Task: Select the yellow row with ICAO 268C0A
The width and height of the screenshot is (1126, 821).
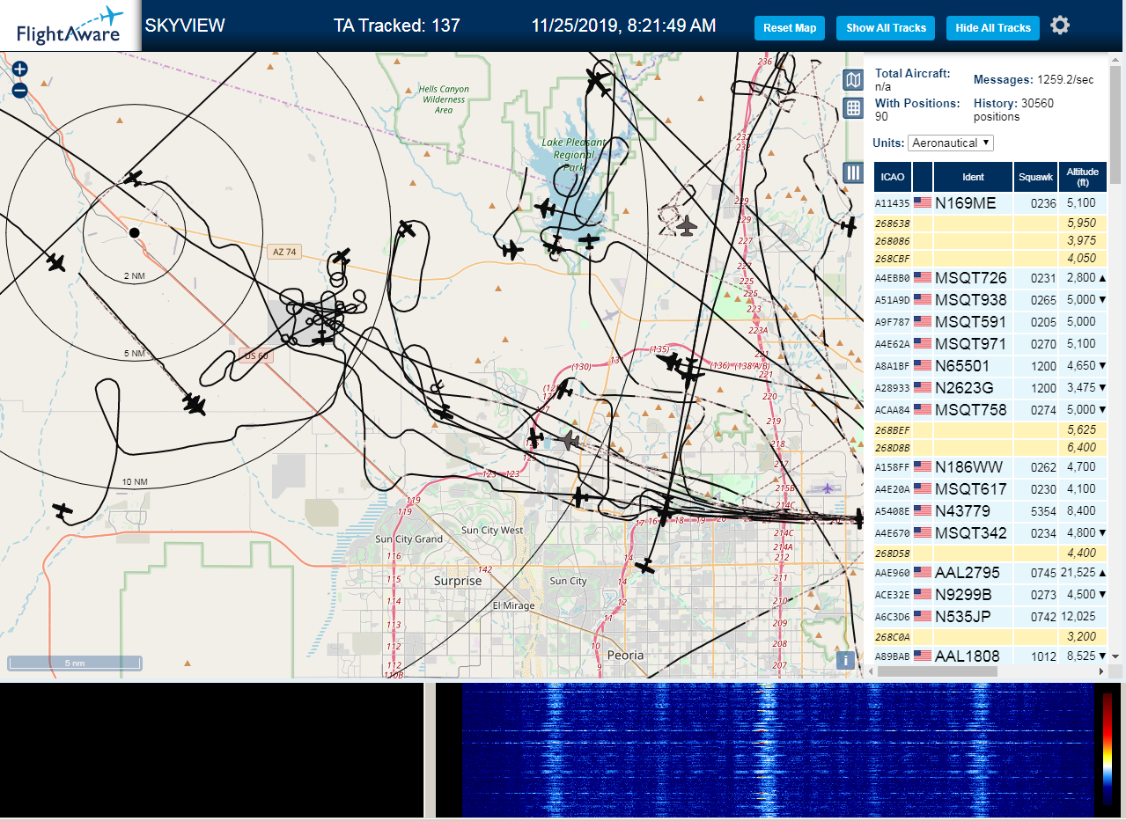Action: [x=990, y=636]
